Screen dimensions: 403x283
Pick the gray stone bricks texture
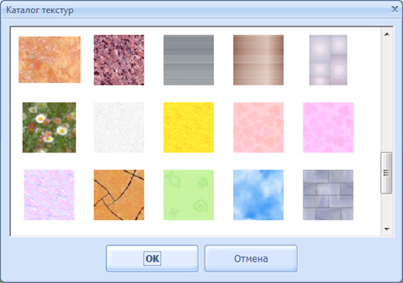(328, 195)
